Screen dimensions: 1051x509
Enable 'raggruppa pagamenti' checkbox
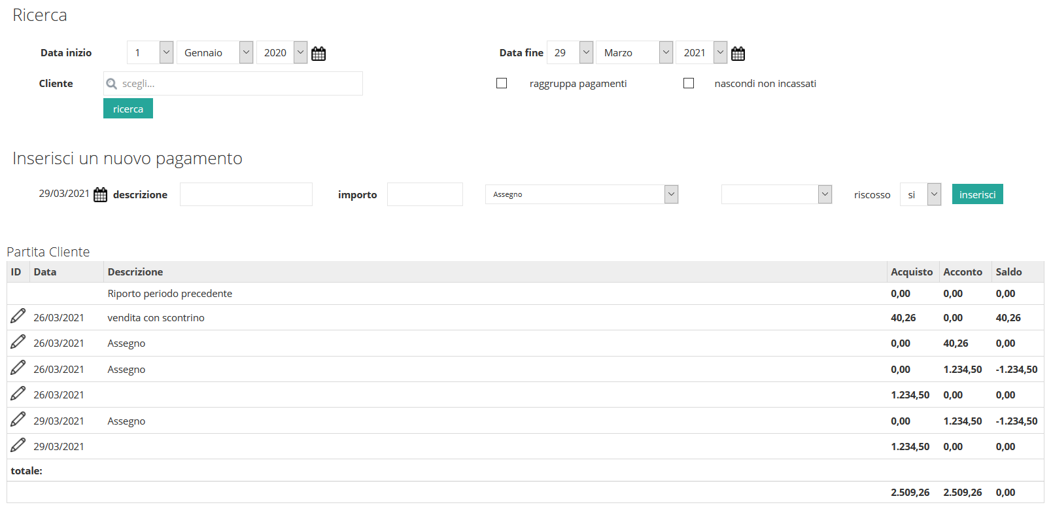(x=502, y=83)
